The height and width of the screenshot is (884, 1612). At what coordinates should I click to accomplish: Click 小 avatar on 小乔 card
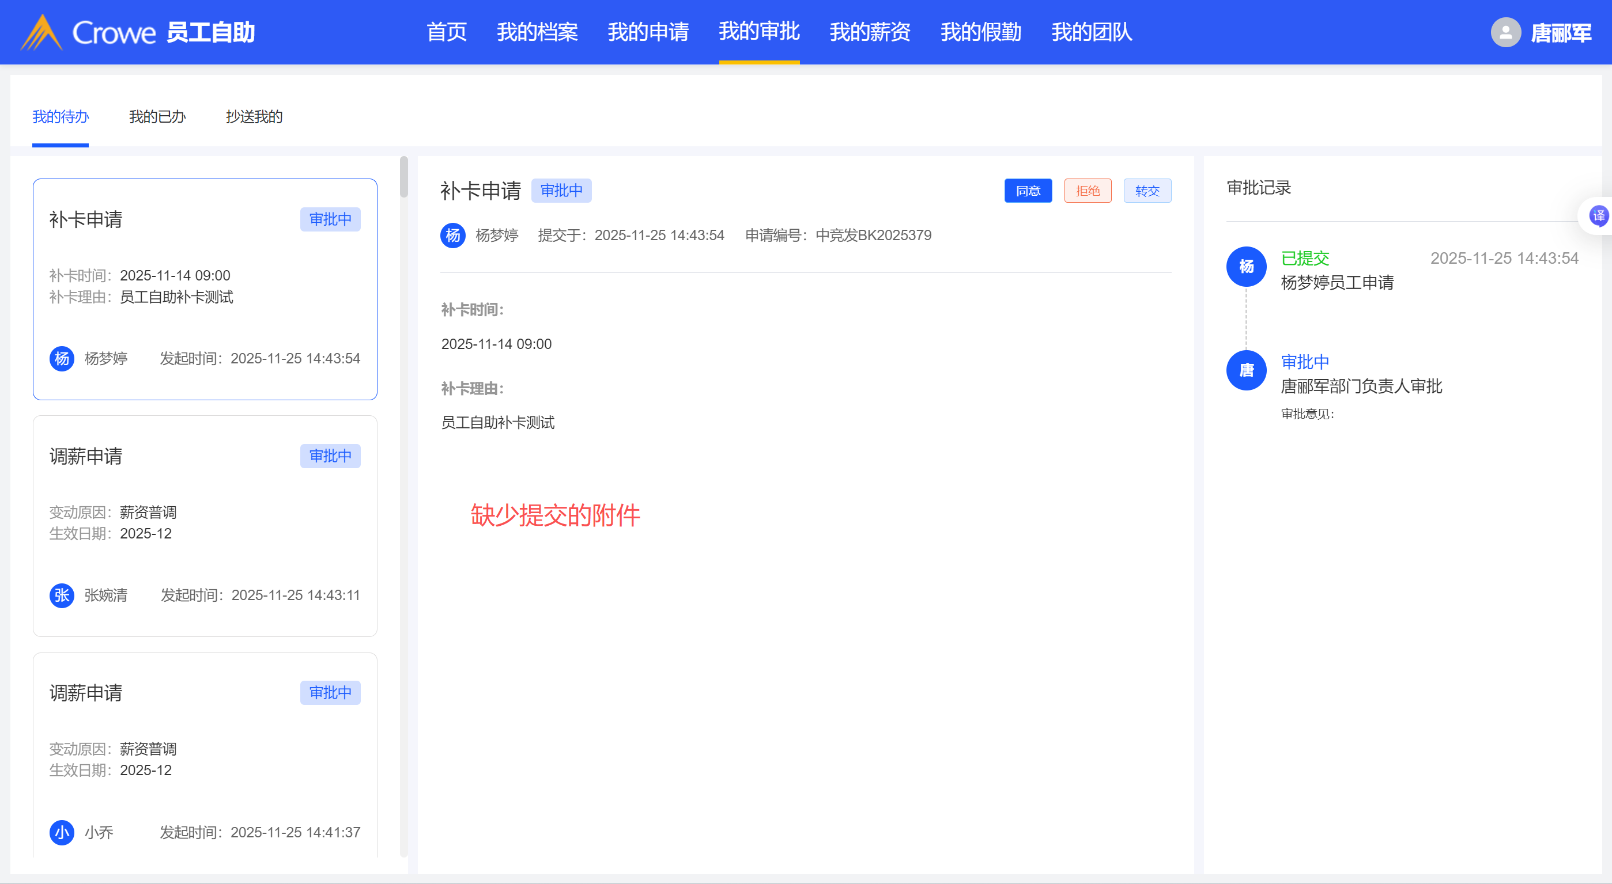pos(61,832)
